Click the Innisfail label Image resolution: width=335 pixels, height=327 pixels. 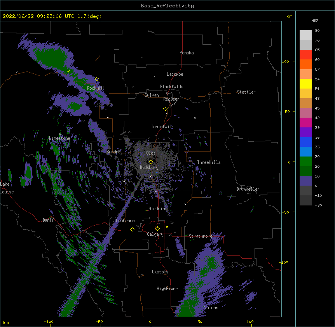(162, 127)
